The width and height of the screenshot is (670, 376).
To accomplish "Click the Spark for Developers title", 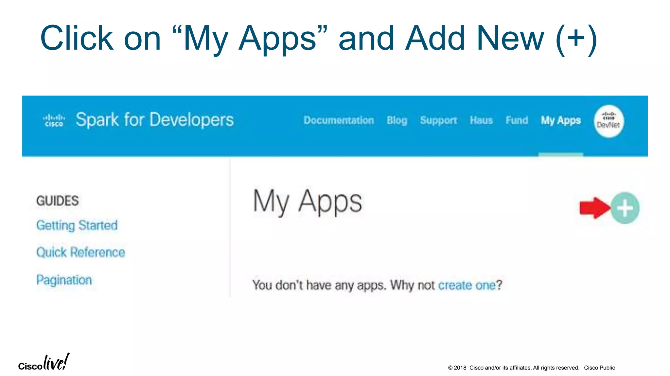I will click(x=154, y=120).
